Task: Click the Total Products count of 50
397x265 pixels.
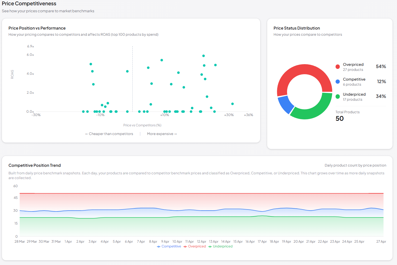Action: pos(339,119)
